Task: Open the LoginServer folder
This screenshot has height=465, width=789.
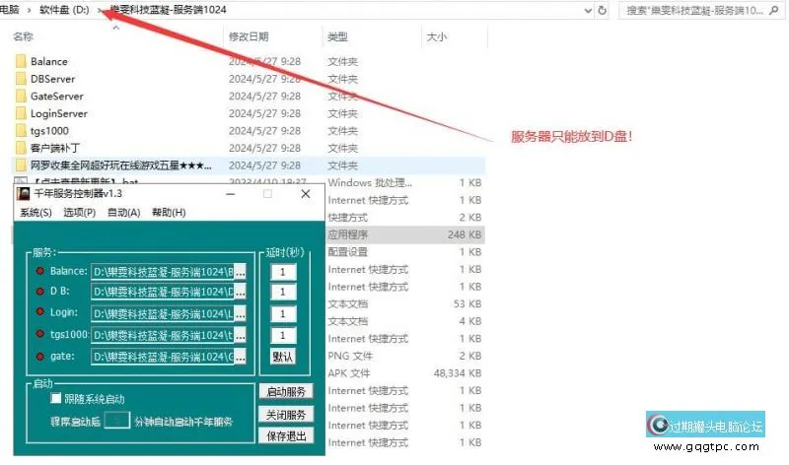Action: coord(59,113)
